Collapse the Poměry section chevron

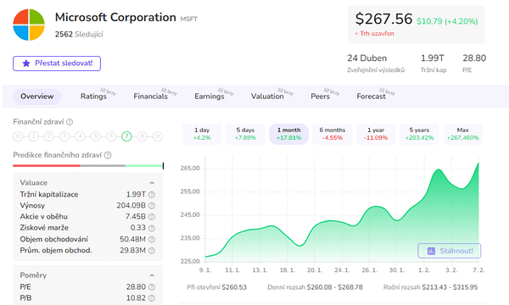(152, 275)
